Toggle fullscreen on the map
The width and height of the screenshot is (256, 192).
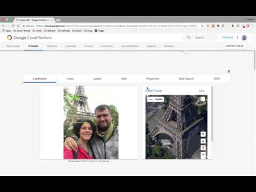[203, 99]
